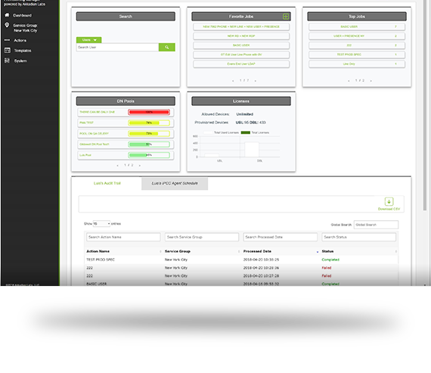Sort by the Status column arrows
The height and width of the screenshot is (373, 431).
click(395, 251)
